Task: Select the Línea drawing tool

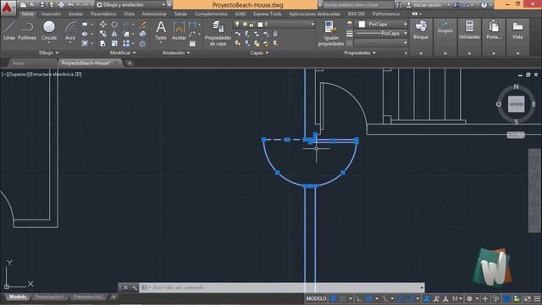Action: tap(9, 30)
